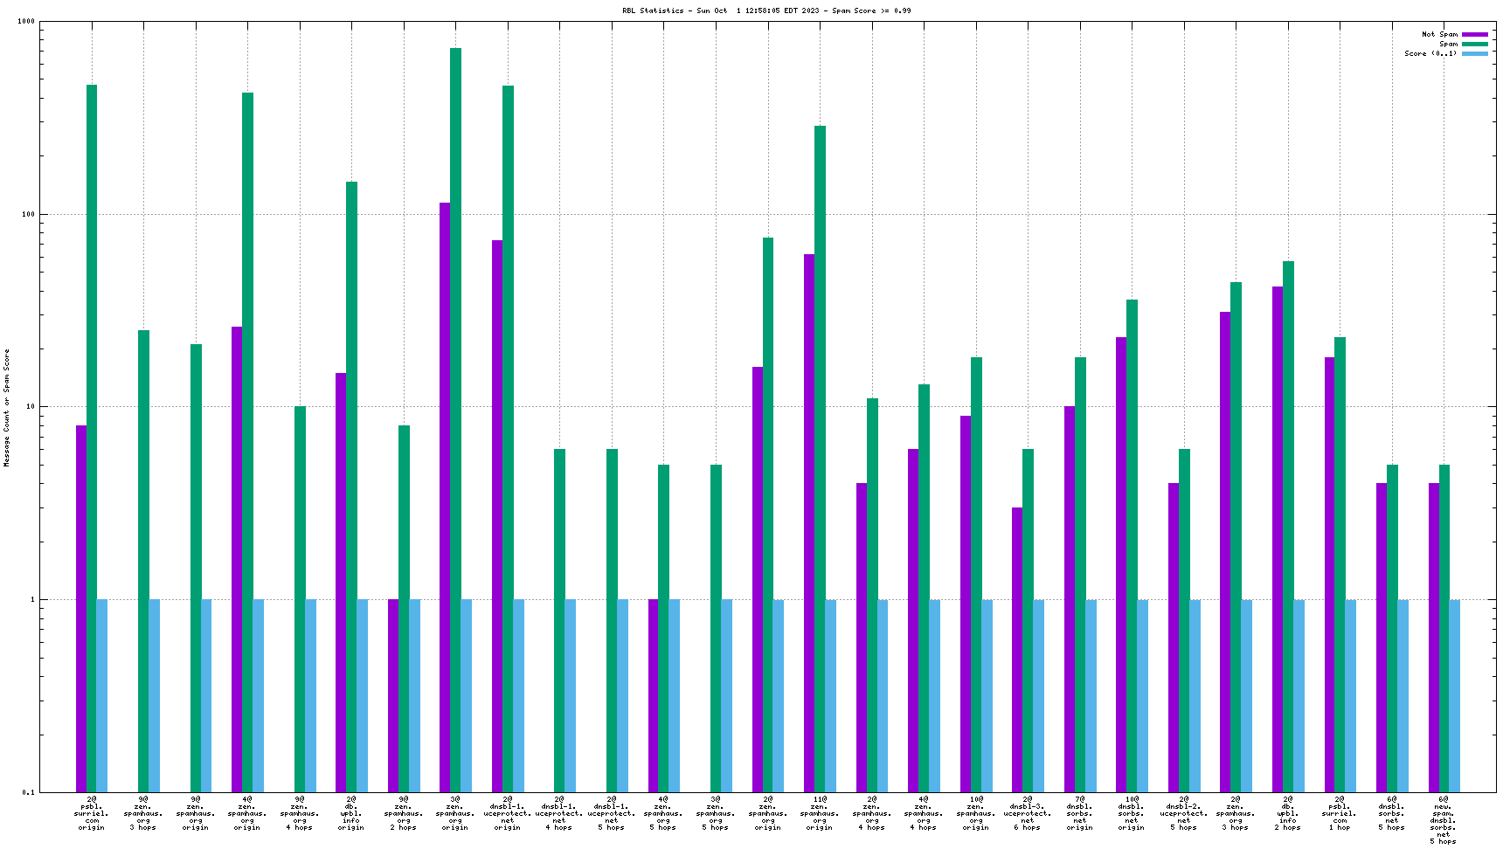Select the x-axis label 2@ psbl.surriel.com origin
Image resolution: width=1510 pixels, height=849 pixels.
(x=91, y=813)
